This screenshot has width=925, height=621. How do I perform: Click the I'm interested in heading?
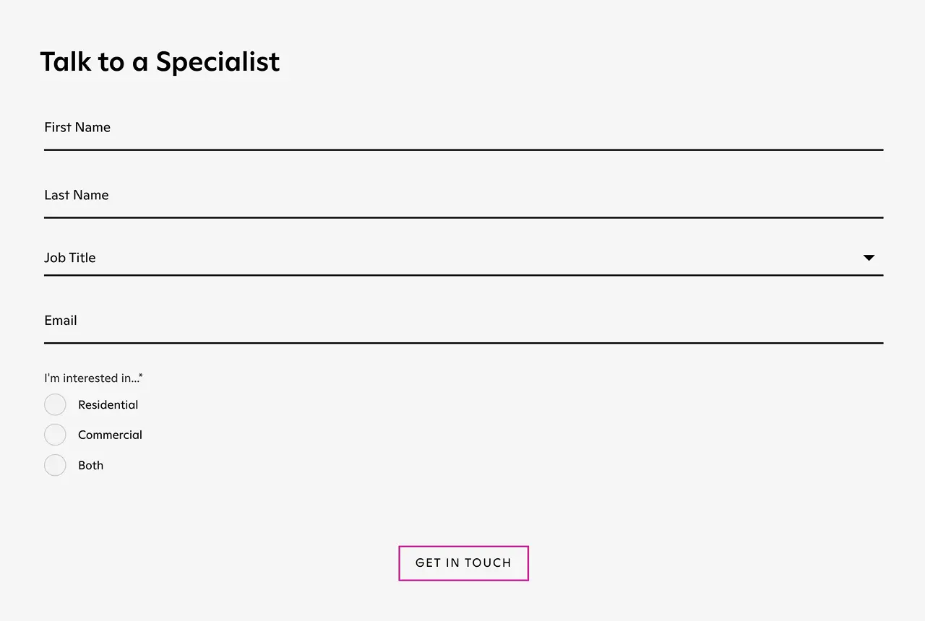pyautogui.click(x=93, y=378)
